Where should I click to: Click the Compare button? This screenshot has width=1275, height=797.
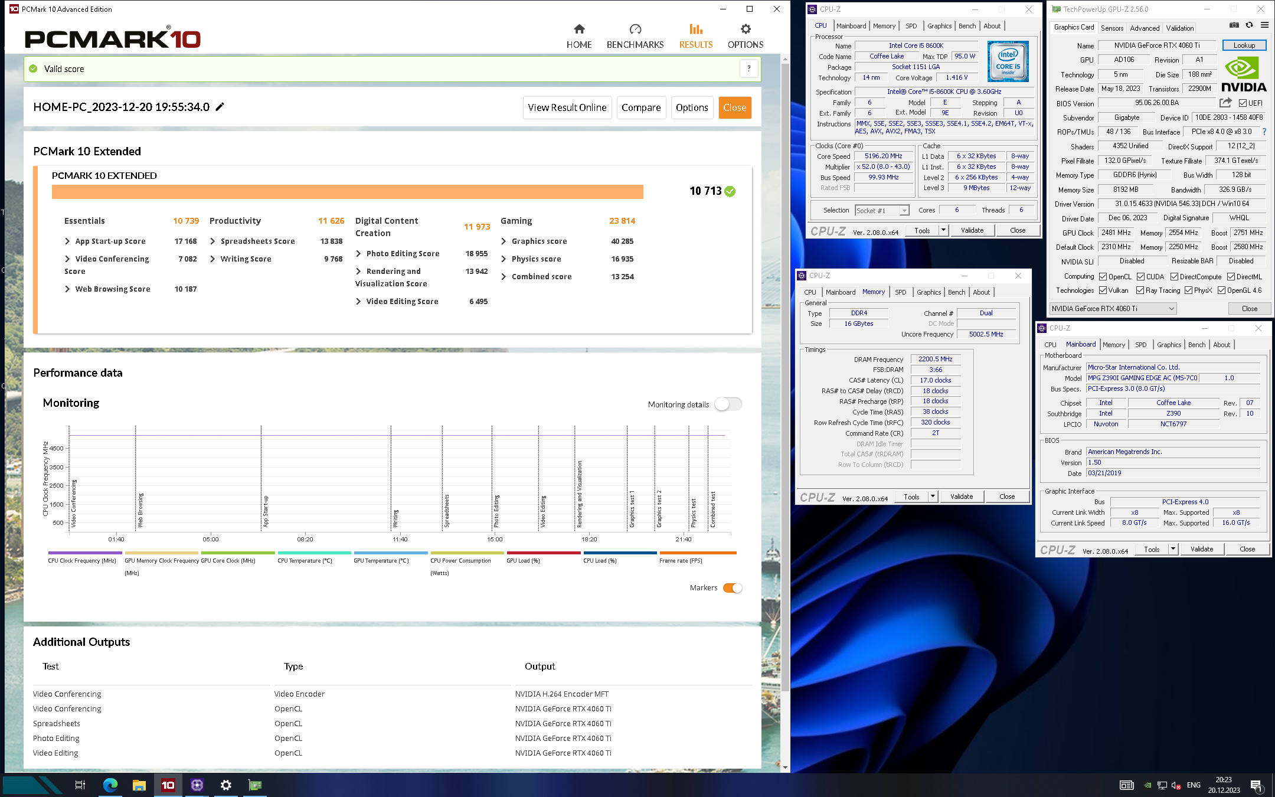pyautogui.click(x=641, y=107)
